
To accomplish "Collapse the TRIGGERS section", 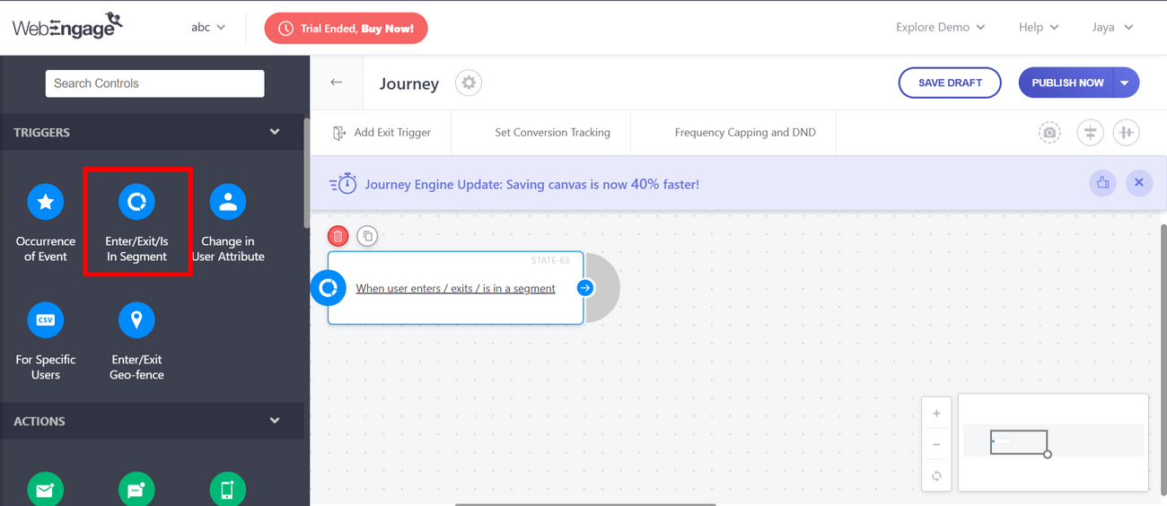I will click(x=275, y=132).
